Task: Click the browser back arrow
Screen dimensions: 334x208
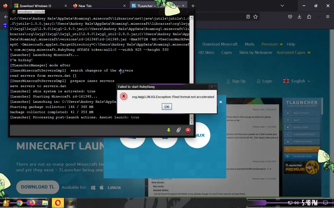Action: pyautogui.click(x=6, y=17)
